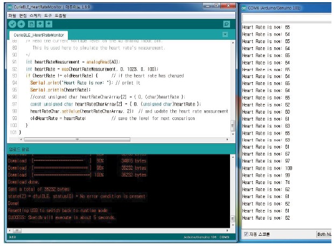Click 'Heart Rate is now: 100' line
The width and height of the screenshot is (334, 246).
point(267,168)
